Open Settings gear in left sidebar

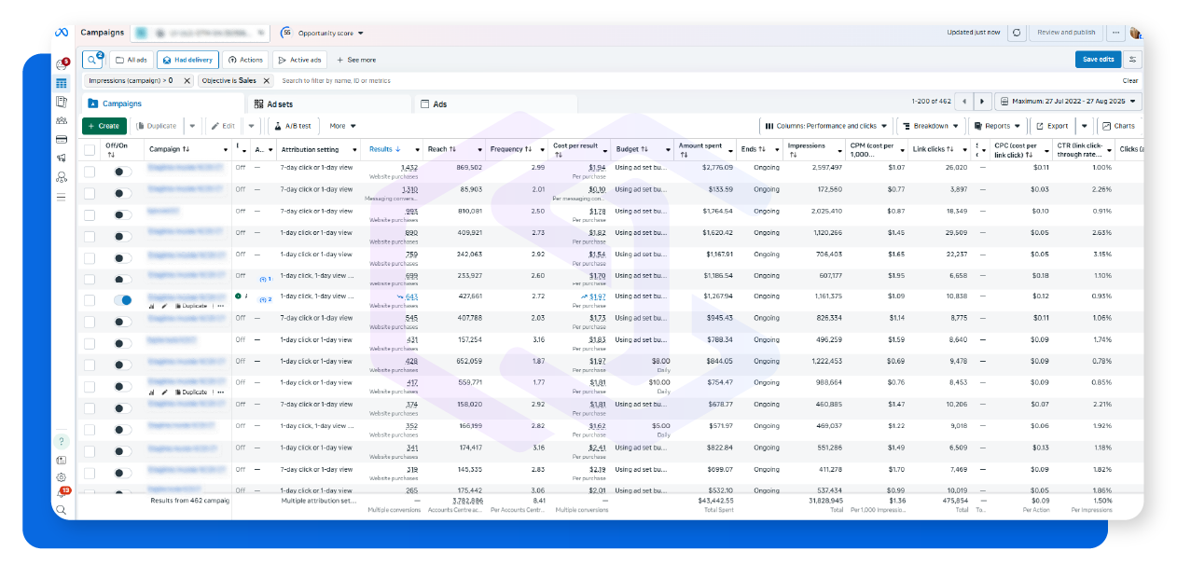click(62, 477)
